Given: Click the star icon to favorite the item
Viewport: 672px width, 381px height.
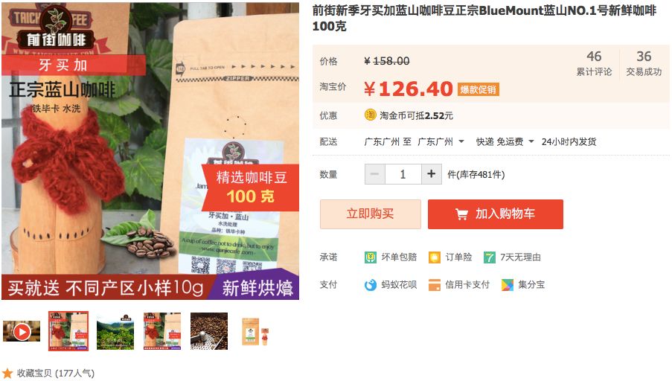Looking at the screenshot, I should (7, 373).
